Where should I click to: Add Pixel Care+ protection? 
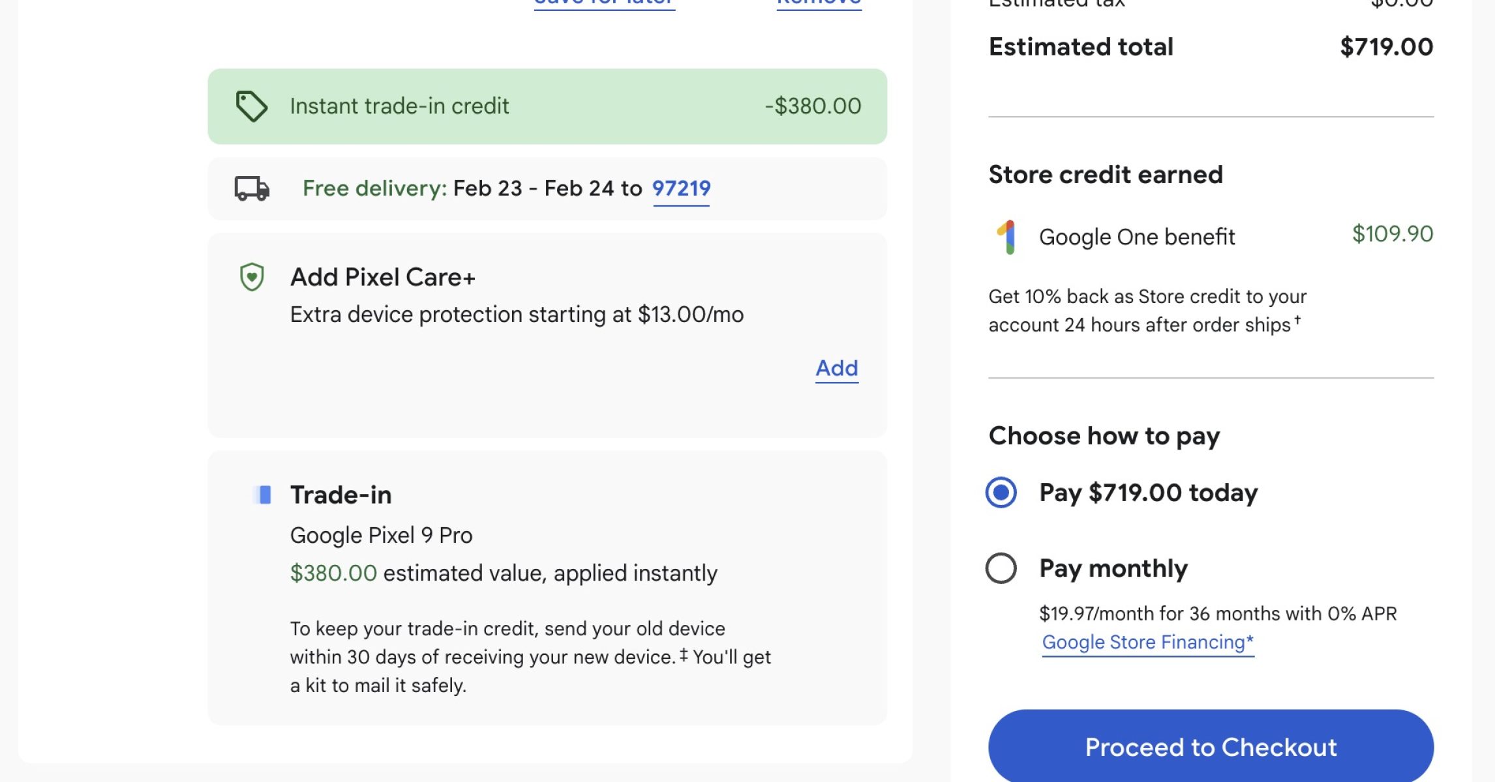tap(837, 368)
